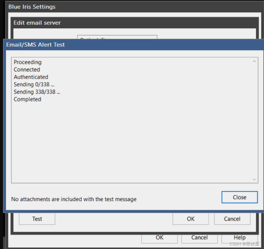Viewport: 264px width, 249px height.
Task: Select the 'Sending 338/338 ...' log line
Action: [37, 92]
